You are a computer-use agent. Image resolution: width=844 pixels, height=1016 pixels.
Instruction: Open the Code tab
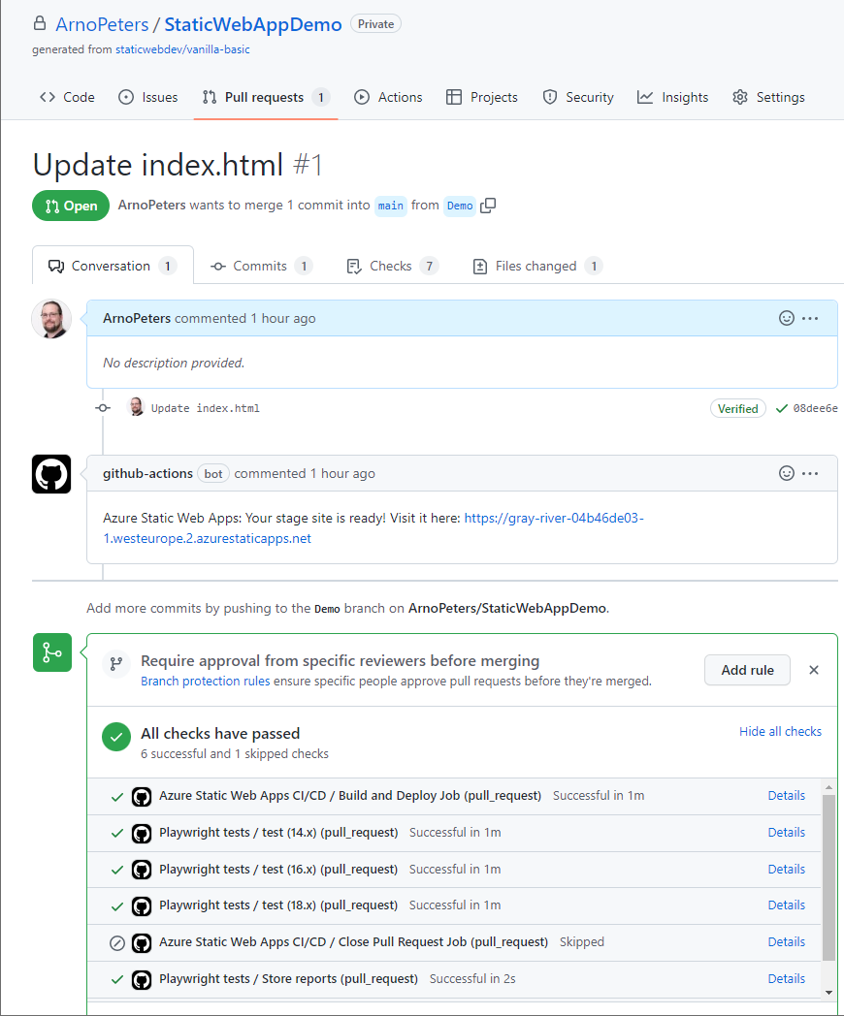(x=67, y=97)
